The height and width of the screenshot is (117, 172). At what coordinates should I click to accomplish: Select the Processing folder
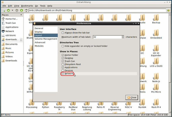tap(32, 104)
